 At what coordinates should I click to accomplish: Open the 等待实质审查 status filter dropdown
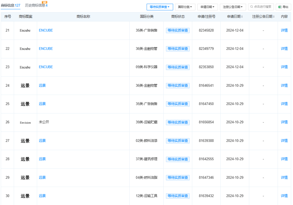pyautogui.click(x=160, y=7)
